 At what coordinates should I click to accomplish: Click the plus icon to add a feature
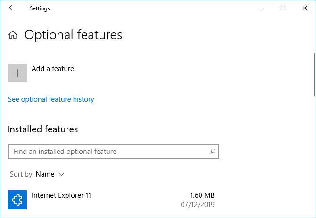[x=17, y=73]
